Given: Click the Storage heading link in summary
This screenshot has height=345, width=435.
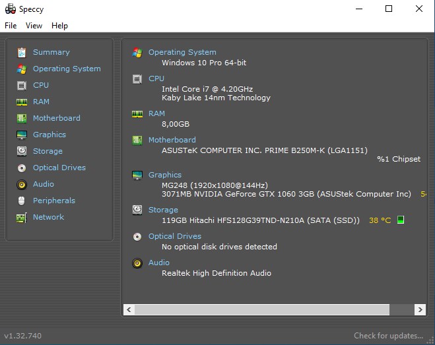Looking at the screenshot, I should pos(163,210).
